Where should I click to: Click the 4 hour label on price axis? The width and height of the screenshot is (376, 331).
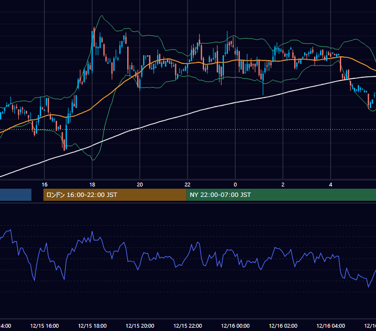pos(331,185)
